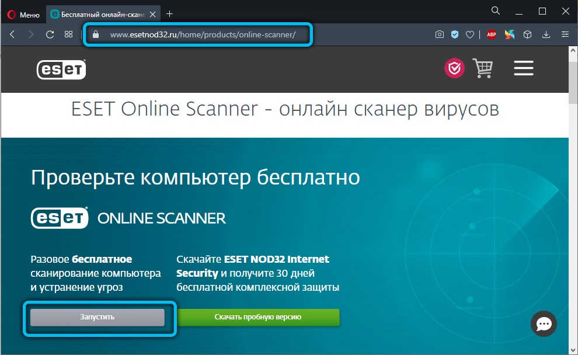Open the extensions cube icon
The height and width of the screenshot is (355, 578).
point(528,35)
